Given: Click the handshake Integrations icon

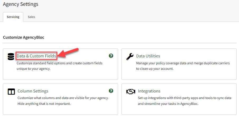Looking at the screenshot, I should 131,91.
